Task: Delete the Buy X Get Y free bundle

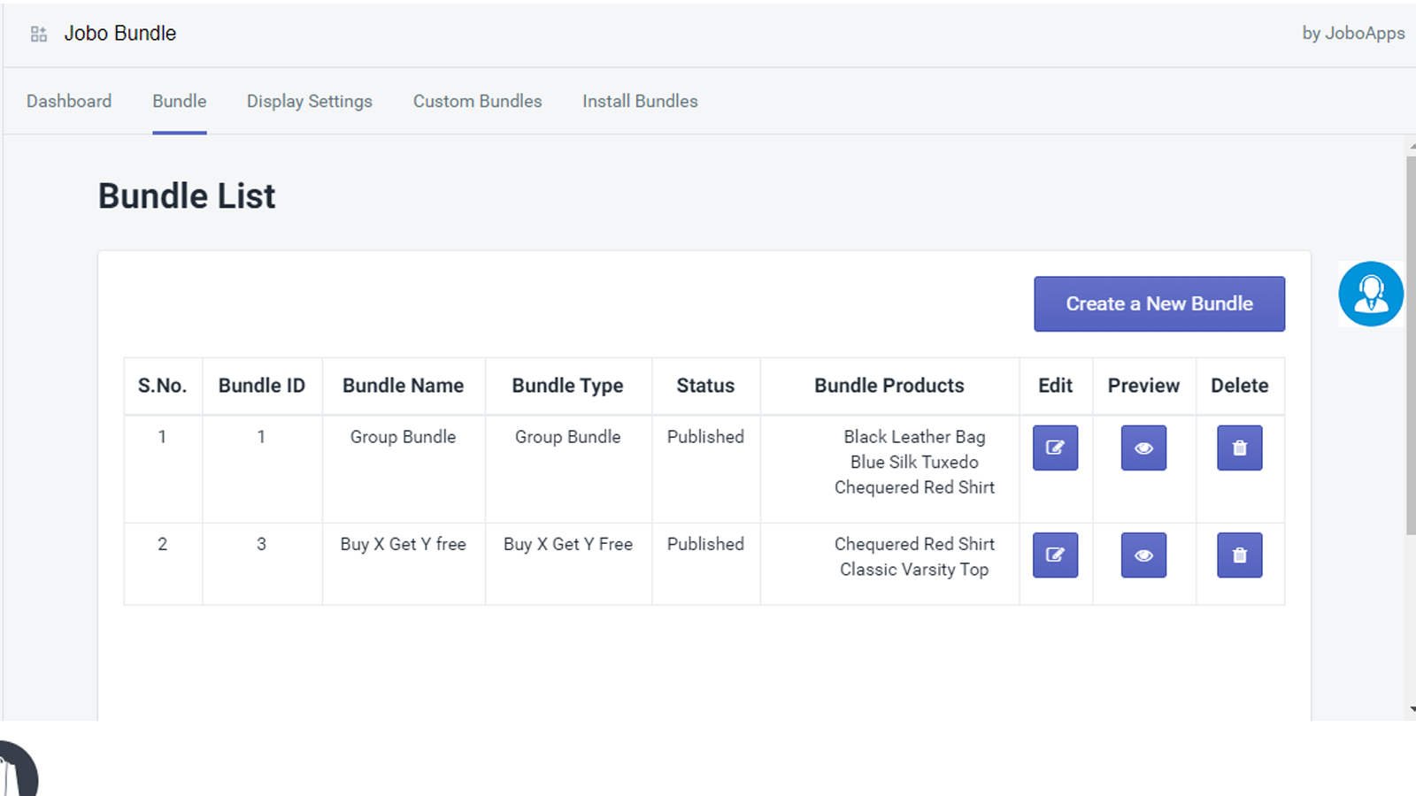Action: [x=1239, y=555]
